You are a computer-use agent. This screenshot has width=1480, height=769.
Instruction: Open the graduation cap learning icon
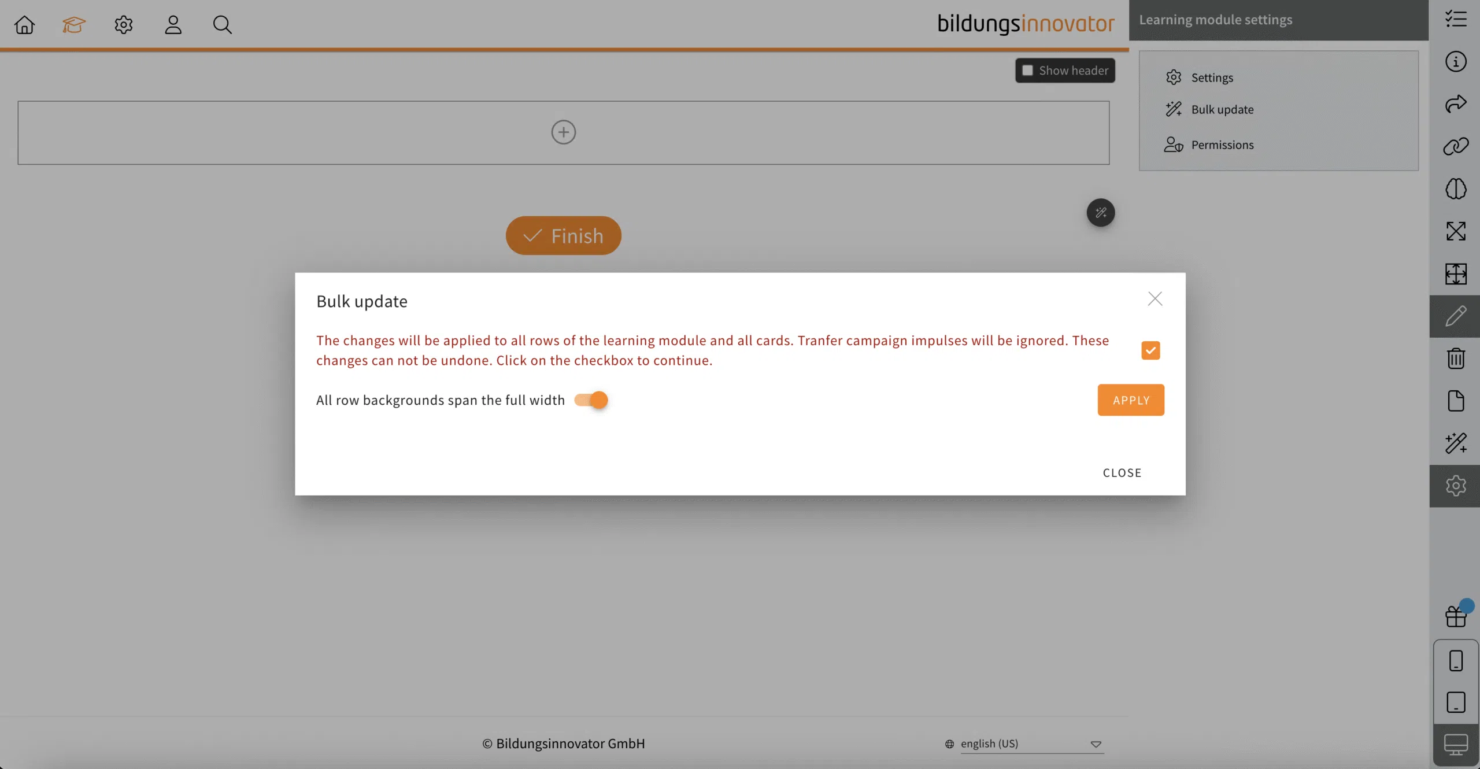click(x=74, y=25)
